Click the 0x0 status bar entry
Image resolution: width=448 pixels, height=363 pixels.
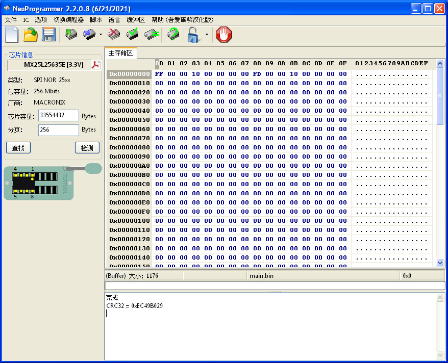407,276
